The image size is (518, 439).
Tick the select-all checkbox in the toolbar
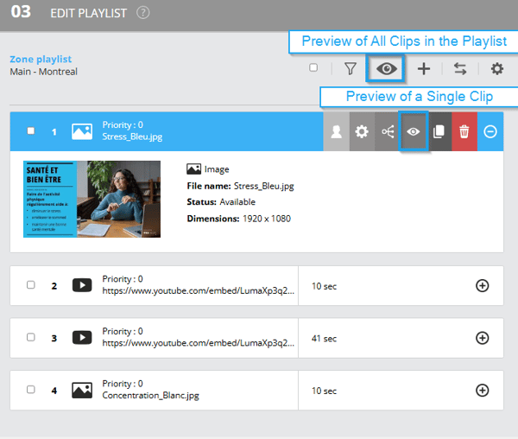coord(313,67)
